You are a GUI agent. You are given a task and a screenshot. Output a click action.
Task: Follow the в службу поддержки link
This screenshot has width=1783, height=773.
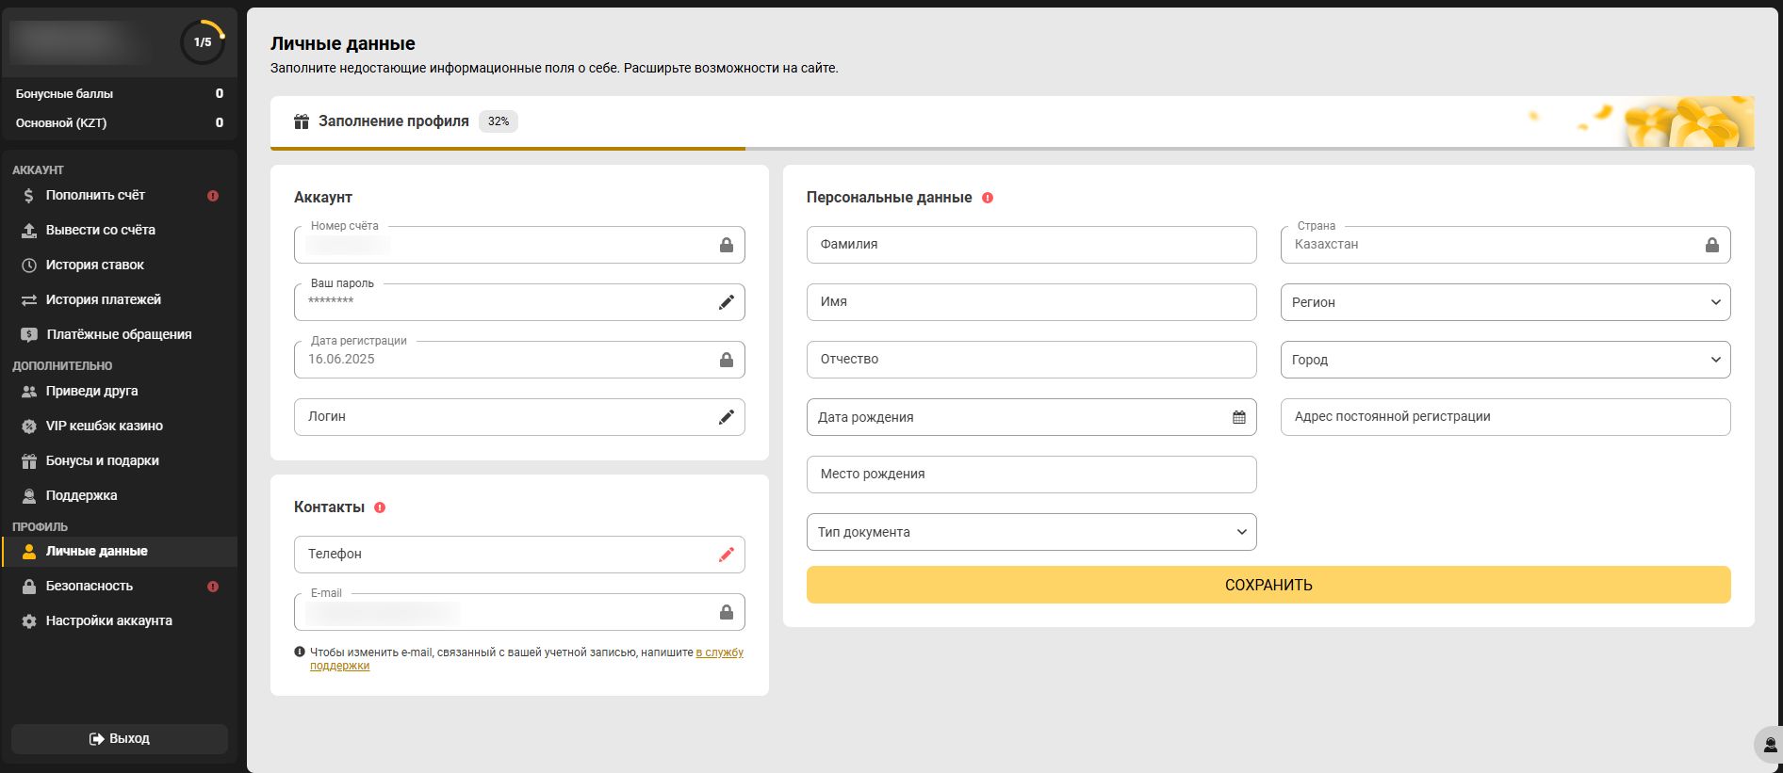point(718,652)
